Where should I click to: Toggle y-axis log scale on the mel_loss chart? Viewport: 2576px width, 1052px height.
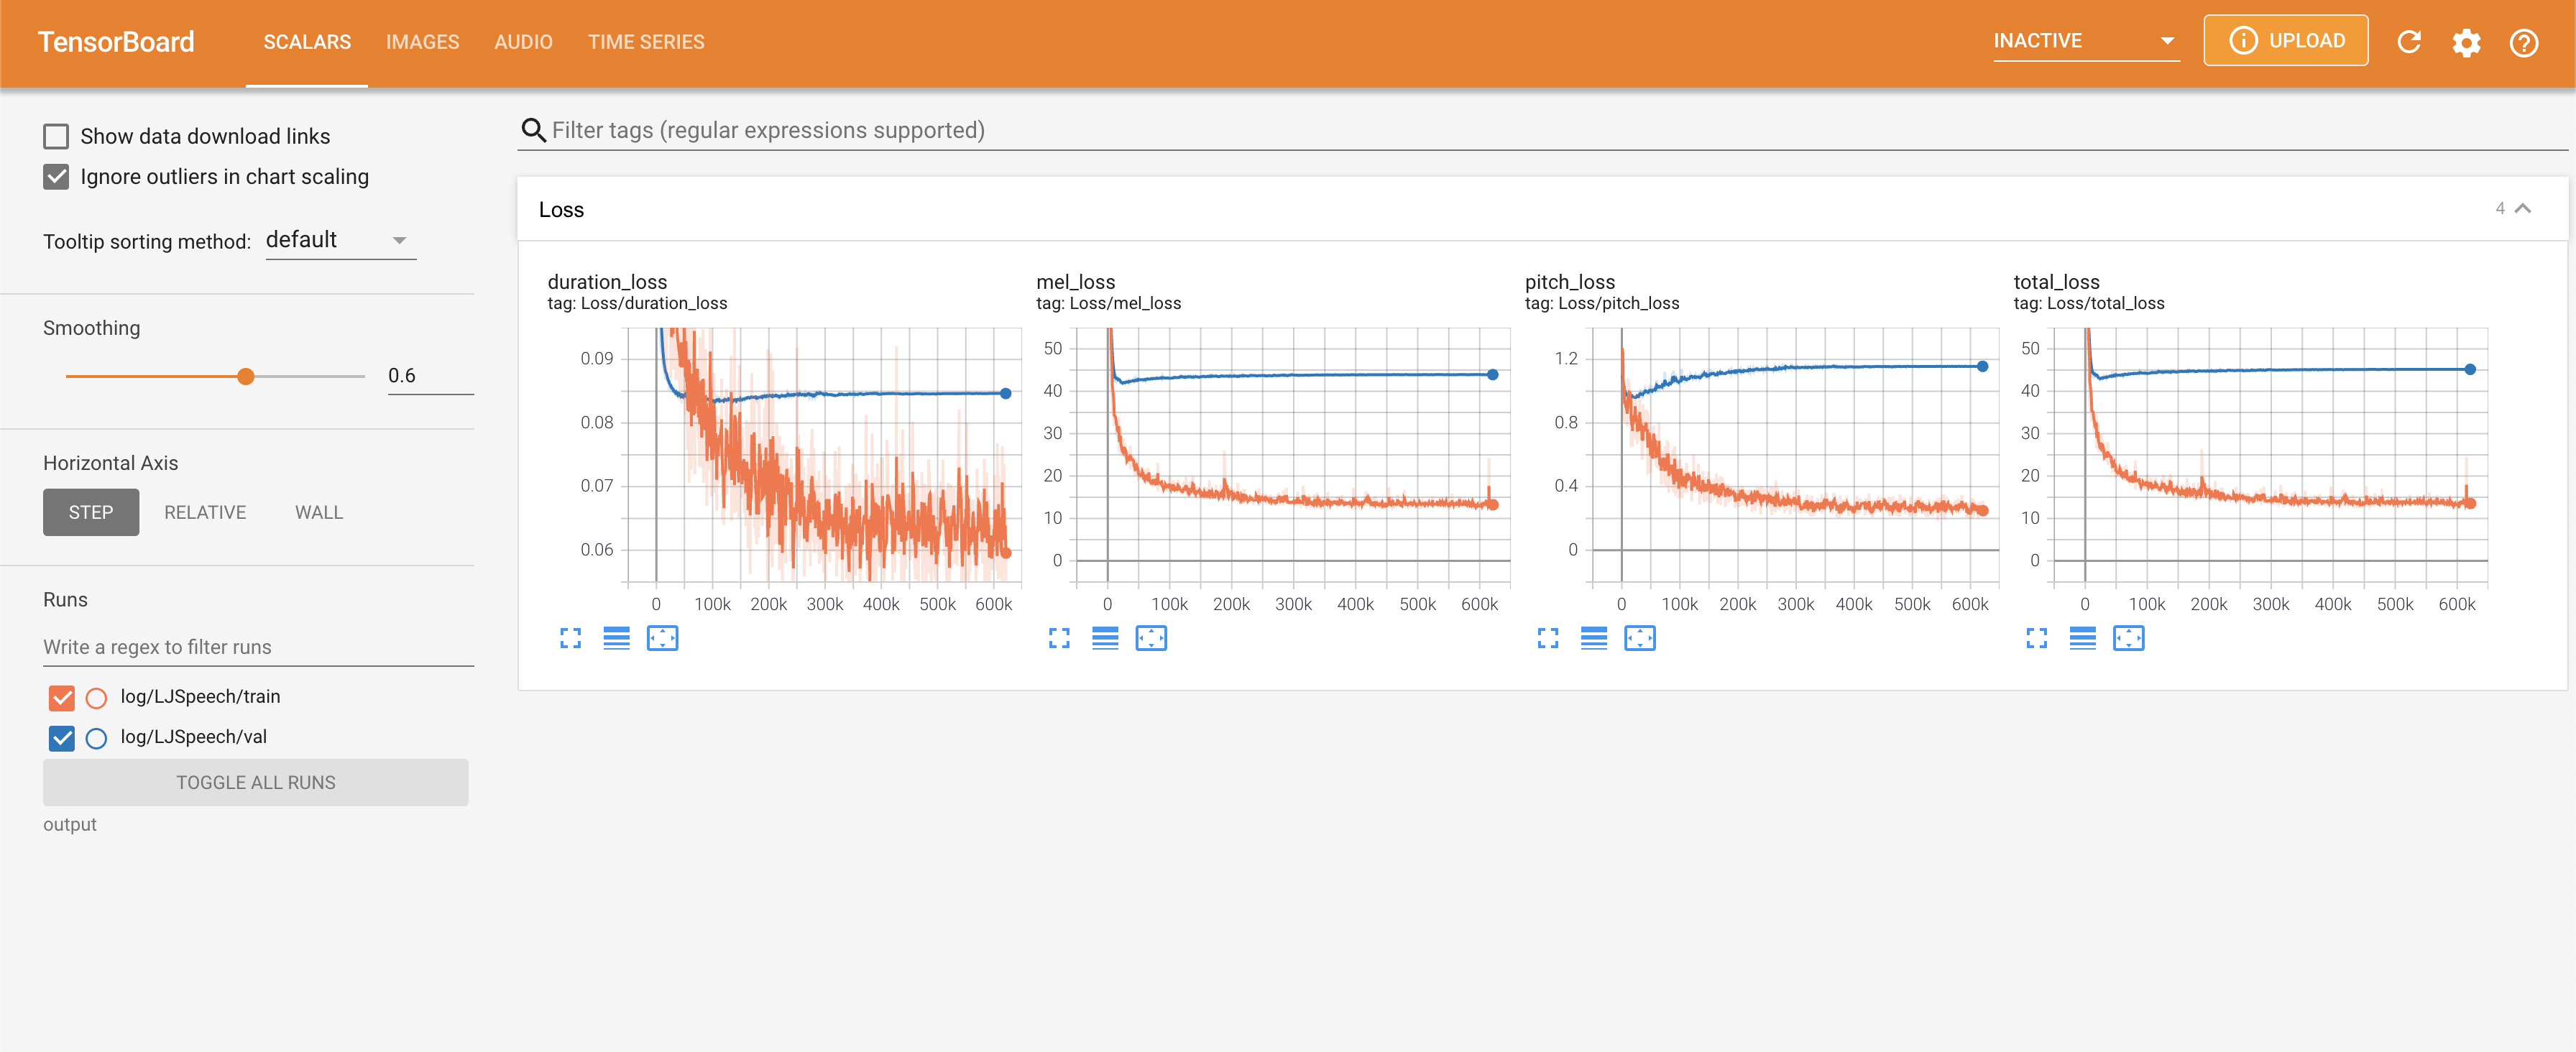click(x=1105, y=638)
